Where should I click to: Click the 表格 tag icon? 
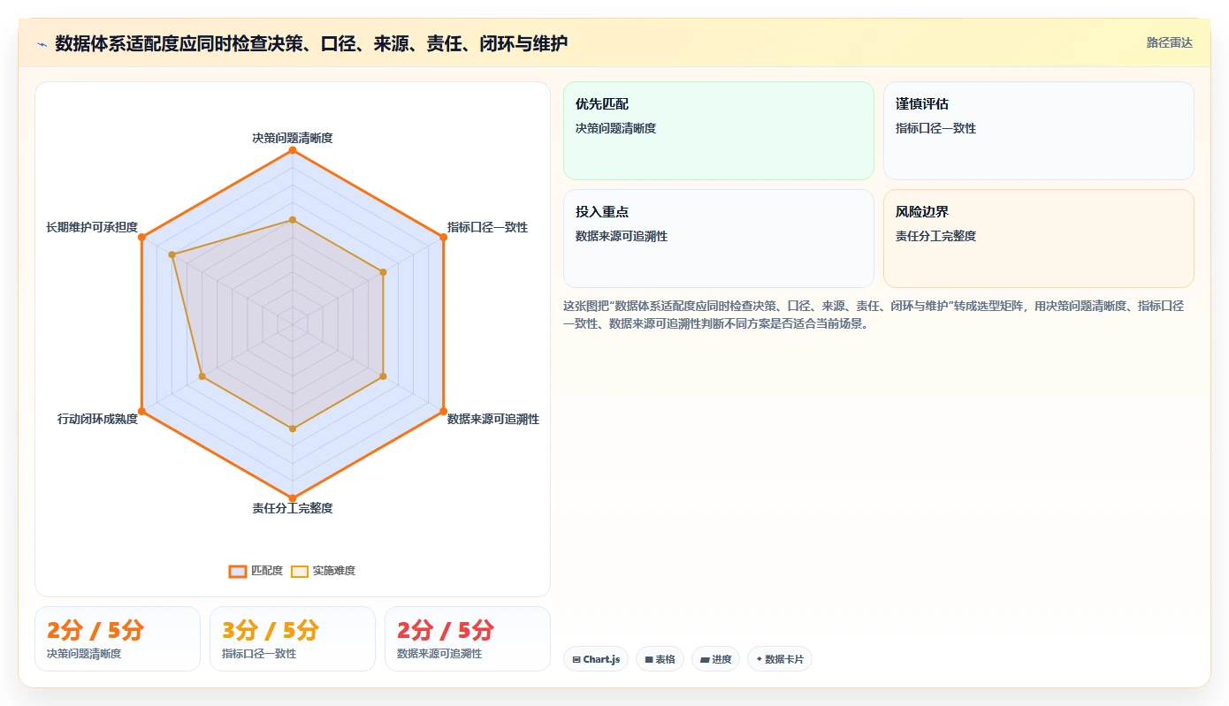(648, 659)
